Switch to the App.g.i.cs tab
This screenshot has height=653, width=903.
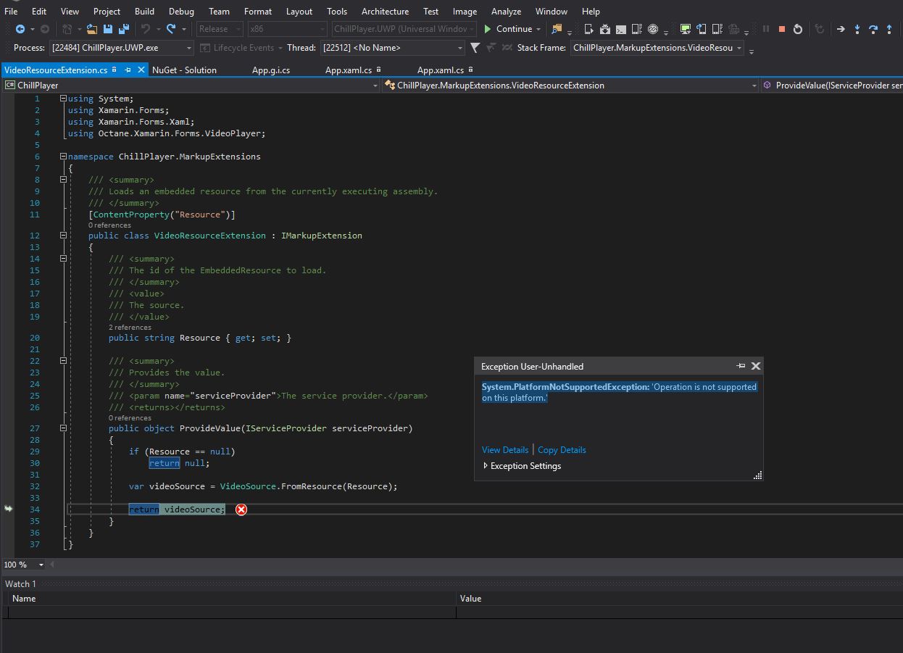[271, 70]
